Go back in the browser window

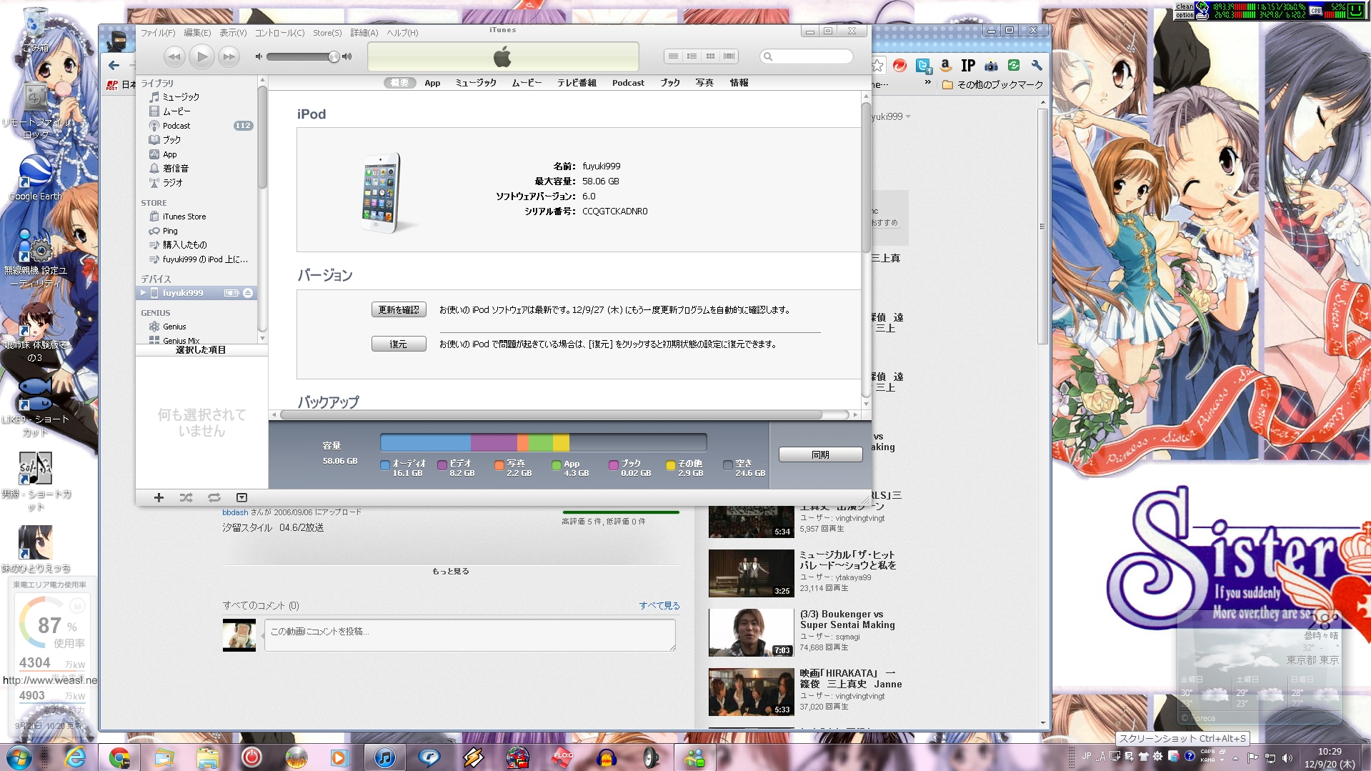pyautogui.click(x=114, y=66)
